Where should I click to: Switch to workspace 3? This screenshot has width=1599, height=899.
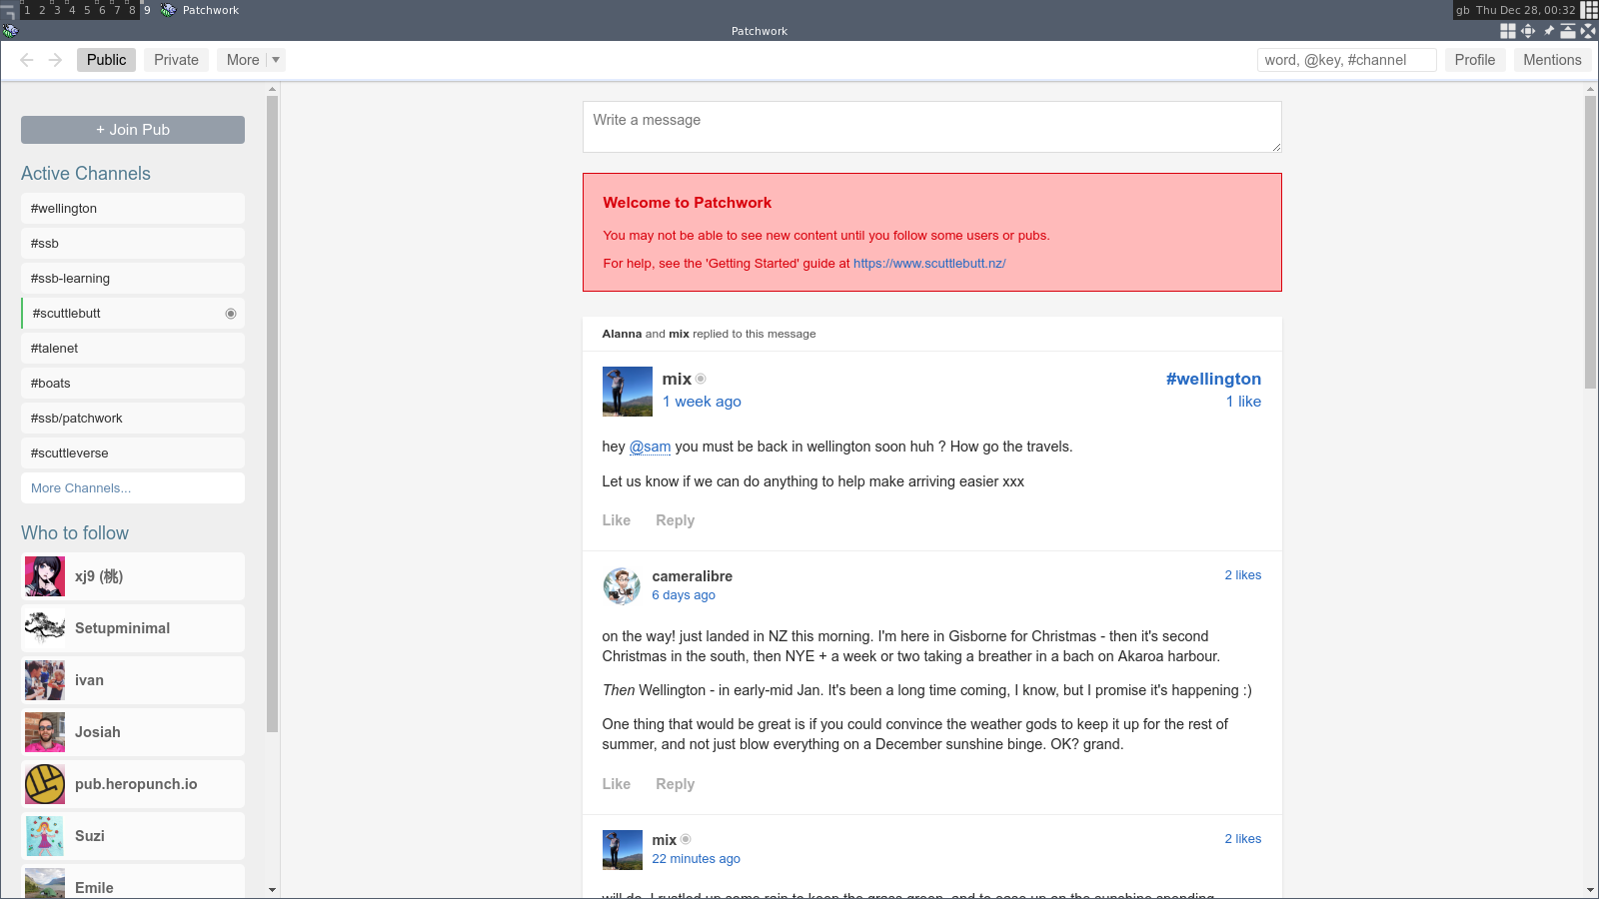tap(57, 10)
